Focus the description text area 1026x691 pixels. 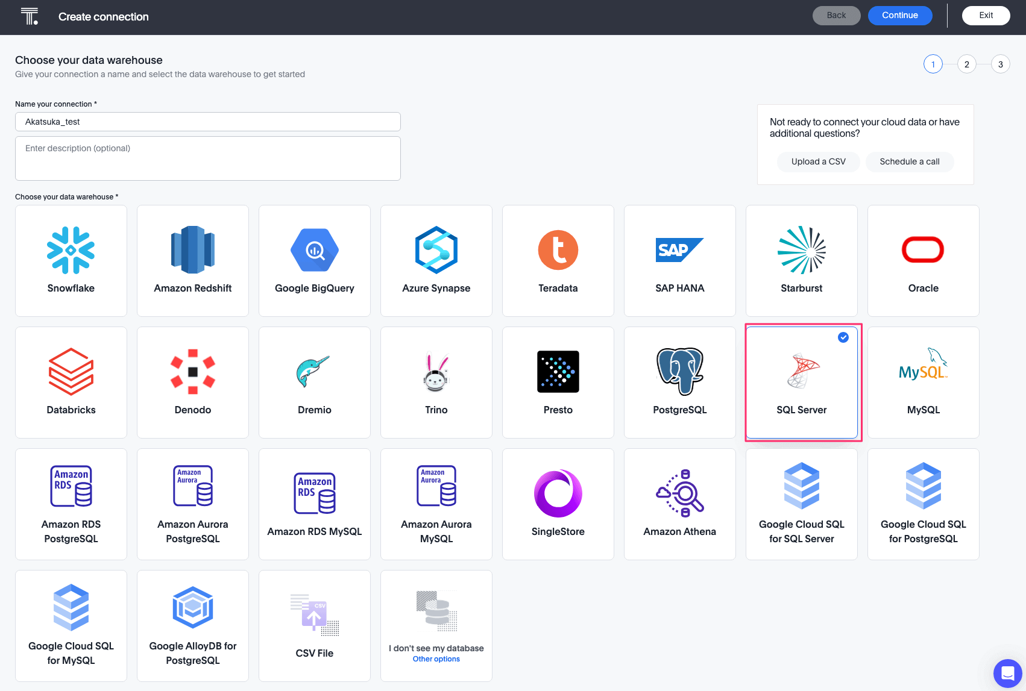click(208, 158)
